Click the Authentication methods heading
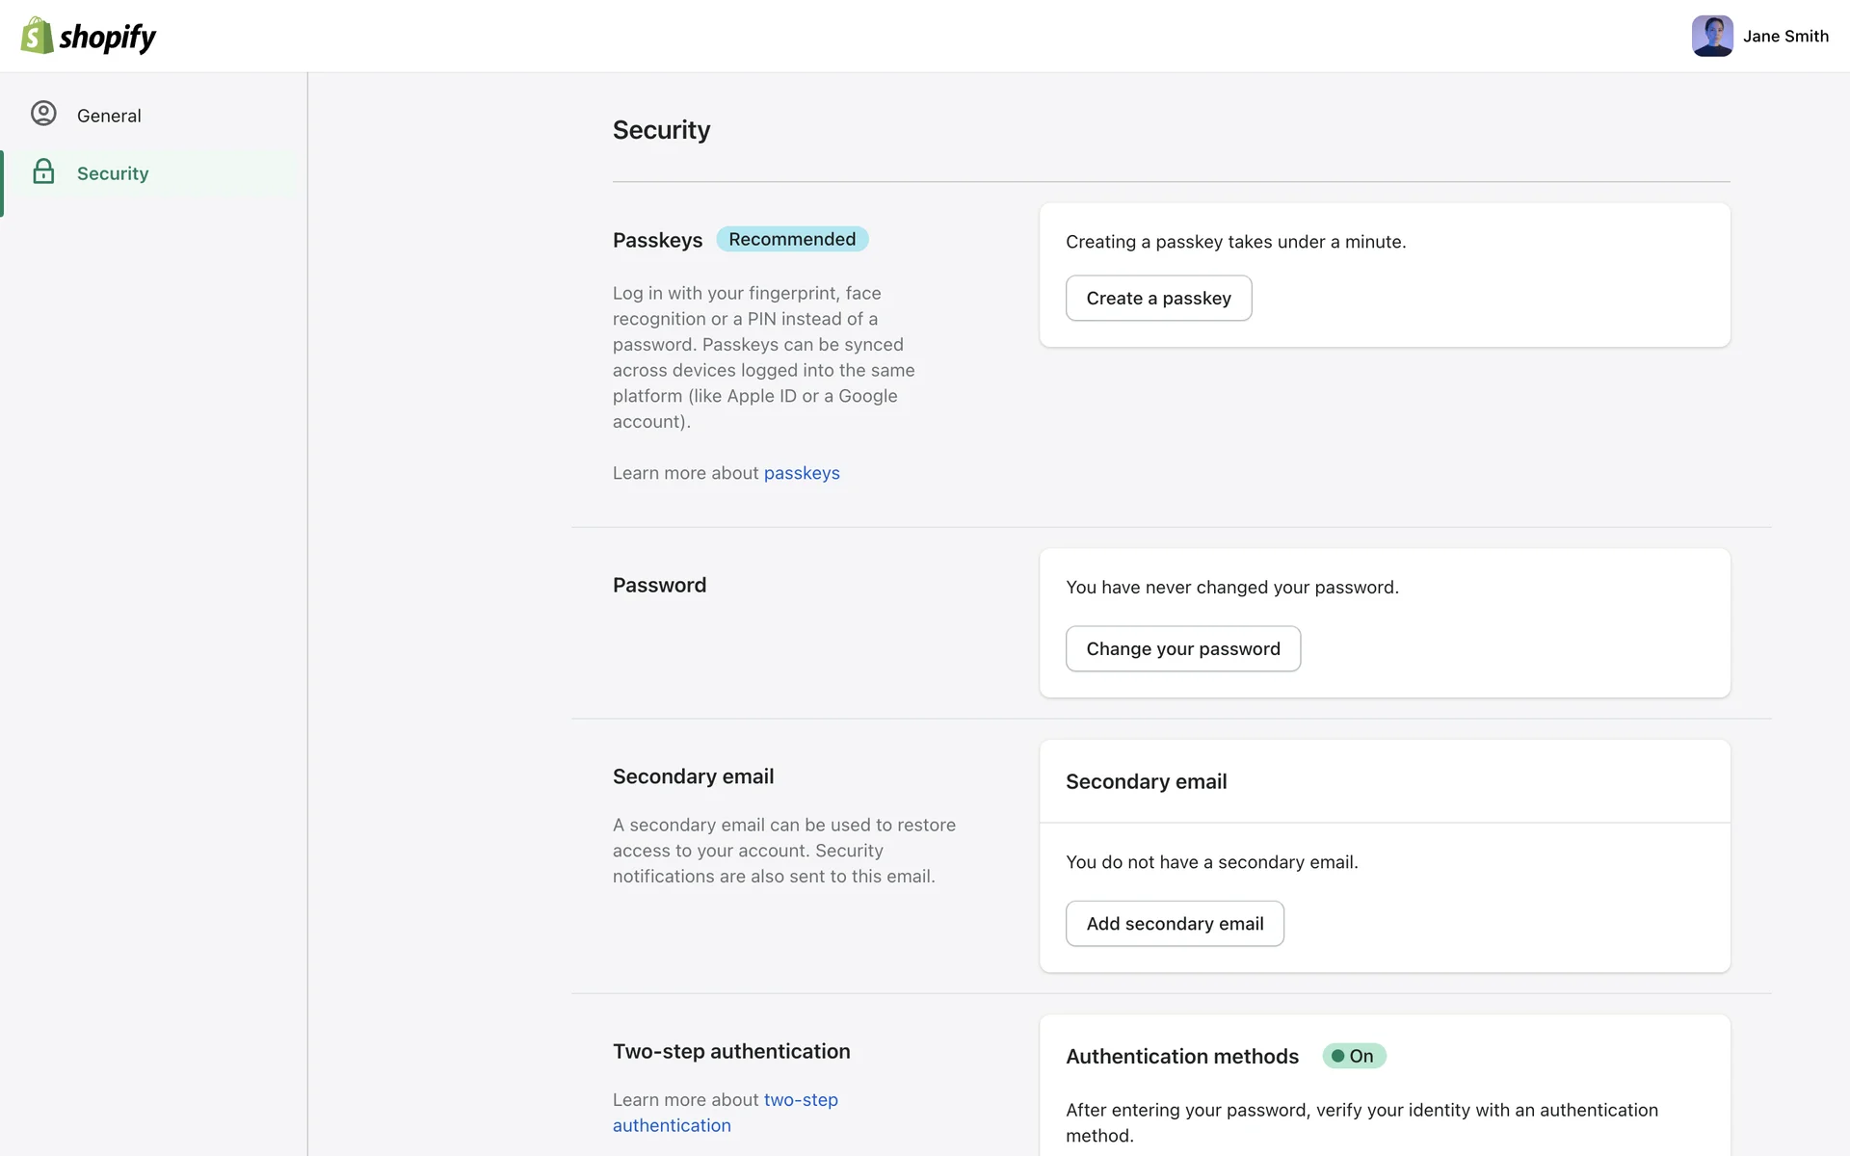 coord(1181,1057)
